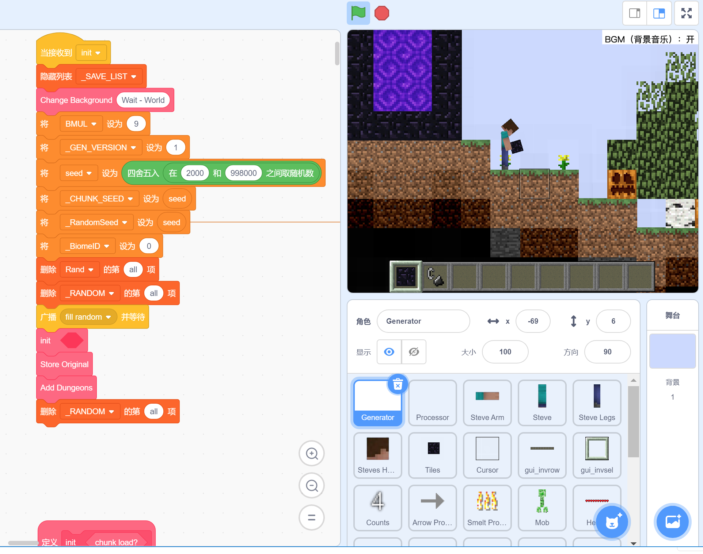Click the sprite list scrollbar thumb
The height and width of the screenshot is (554, 703).
(x=633, y=422)
